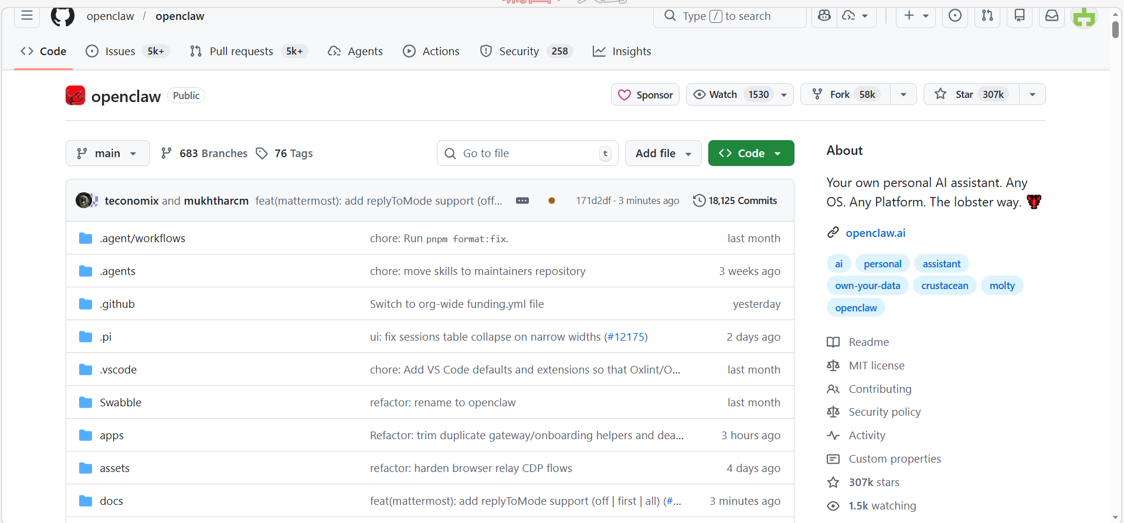The image size is (1124, 523).
Task: Open the Activity link in About
Action: 867,435
